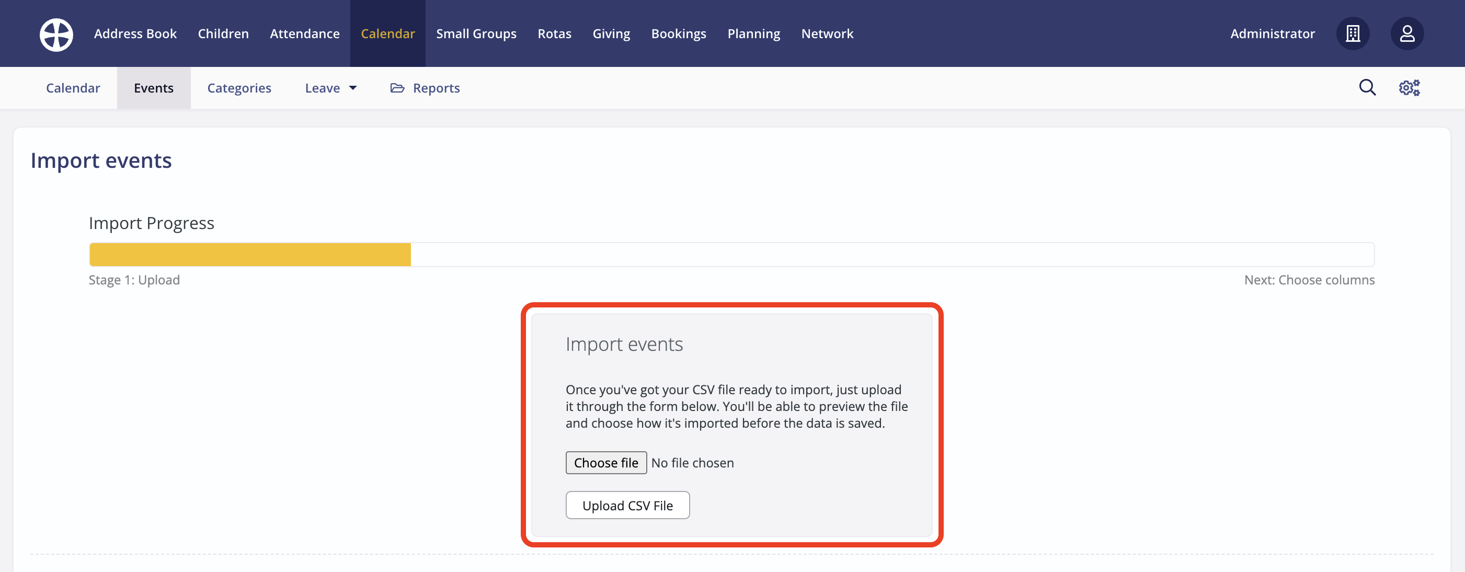
Task: Click the Choose file button
Action: 605,463
